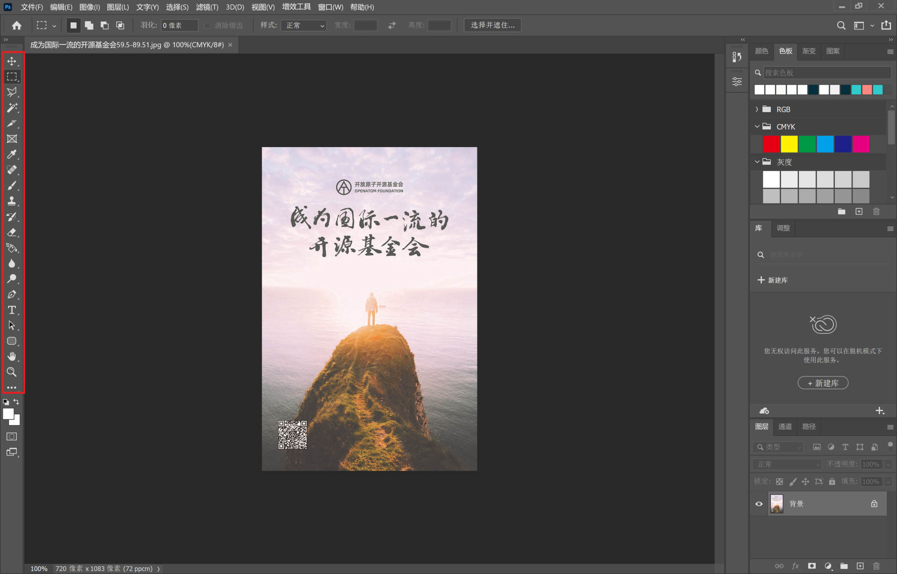Viewport: 897px width, 574px height.
Task: Switch to the 通道 channels tab
Action: (785, 426)
